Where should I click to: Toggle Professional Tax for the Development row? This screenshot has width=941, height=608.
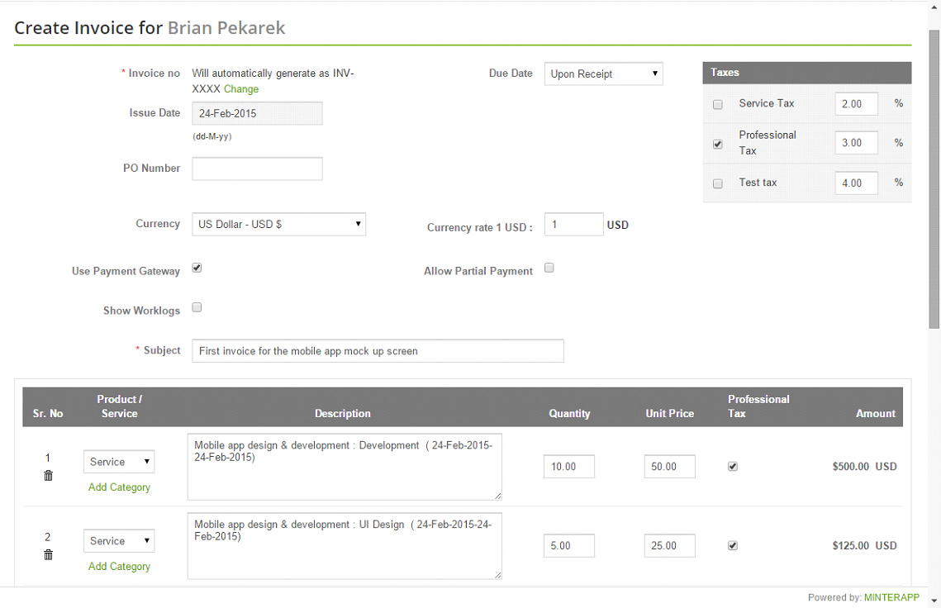point(733,467)
